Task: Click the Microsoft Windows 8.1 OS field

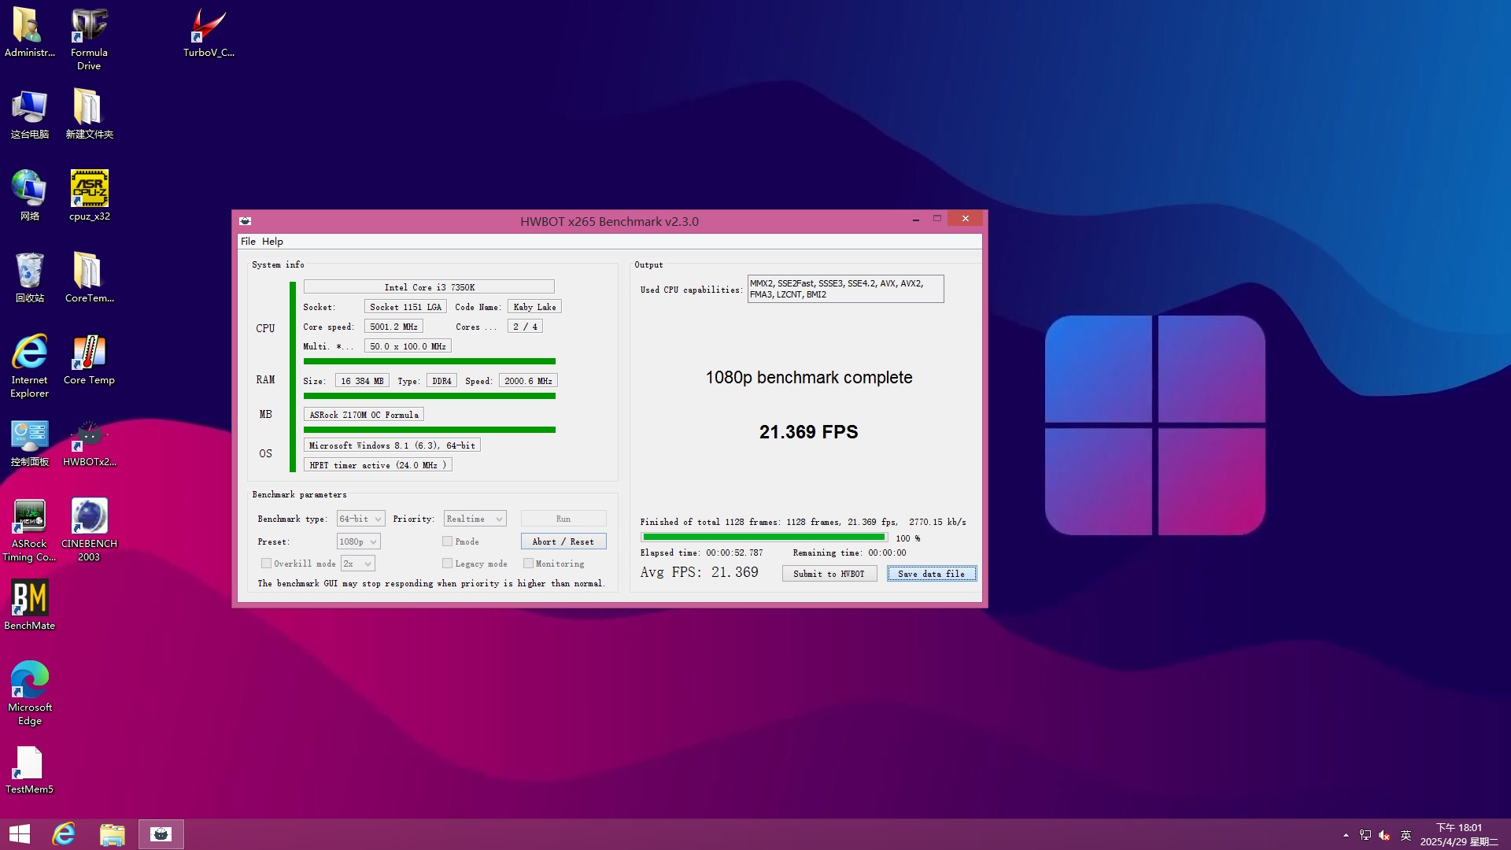Action: click(x=392, y=445)
